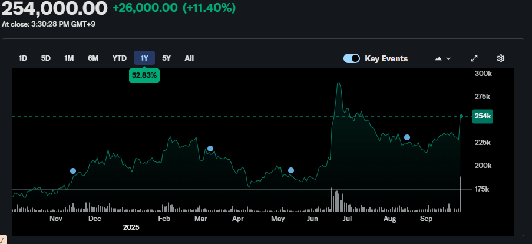The width and height of the screenshot is (532, 244).
Task: Switch chart to 1M range
Action: point(69,58)
